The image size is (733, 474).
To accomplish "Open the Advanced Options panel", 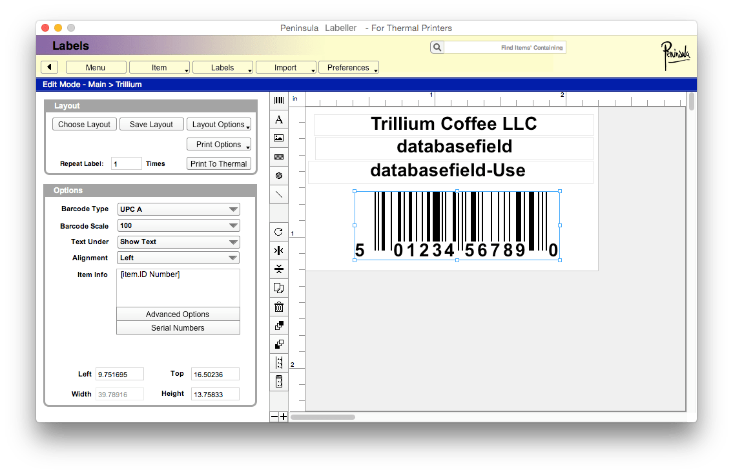I will 178,314.
